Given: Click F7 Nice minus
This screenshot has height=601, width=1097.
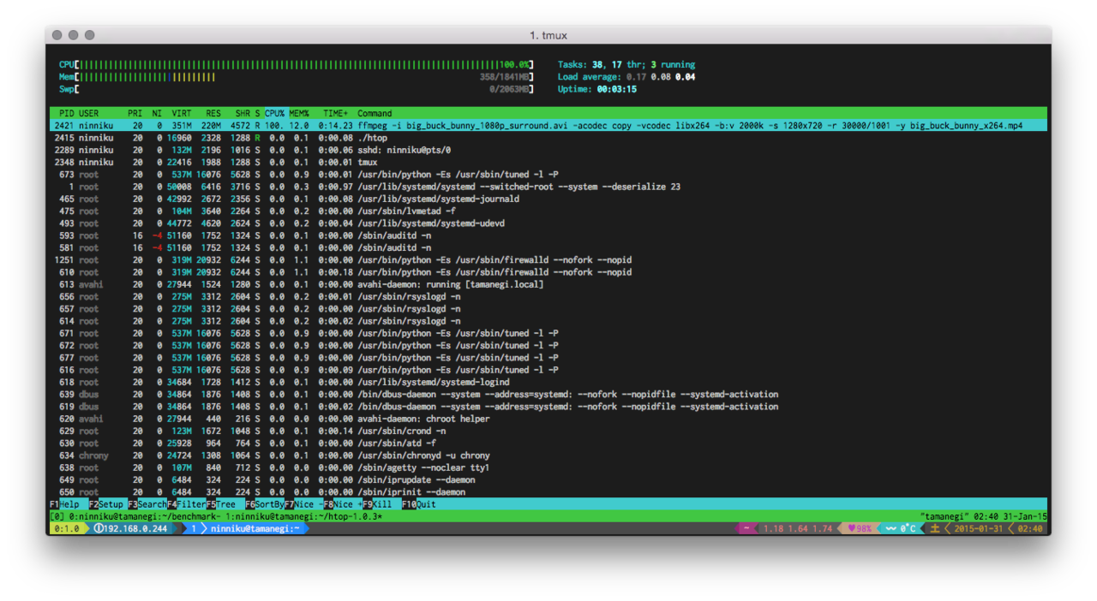Looking at the screenshot, I should tap(304, 504).
